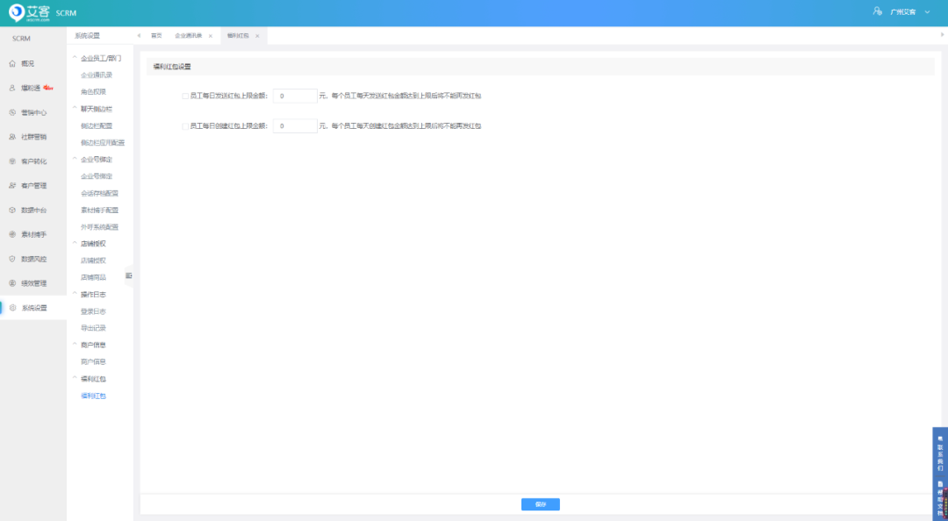Collapse the 聊天侧边栏 menu group
The image size is (948, 521).
[x=75, y=109]
